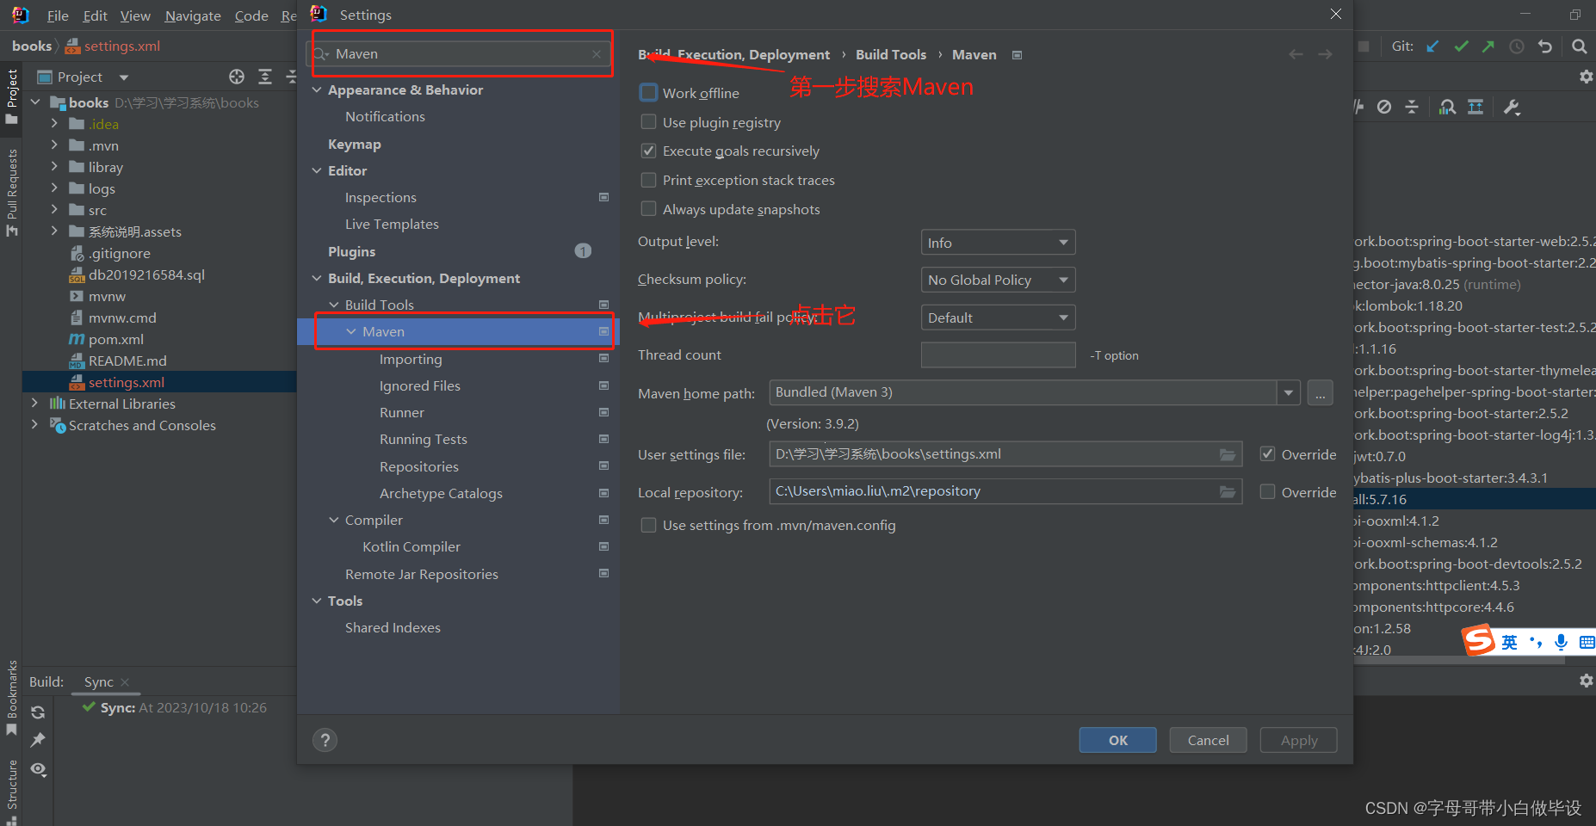Click the Local repository path field
The image size is (1596, 826).
(x=1005, y=491)
